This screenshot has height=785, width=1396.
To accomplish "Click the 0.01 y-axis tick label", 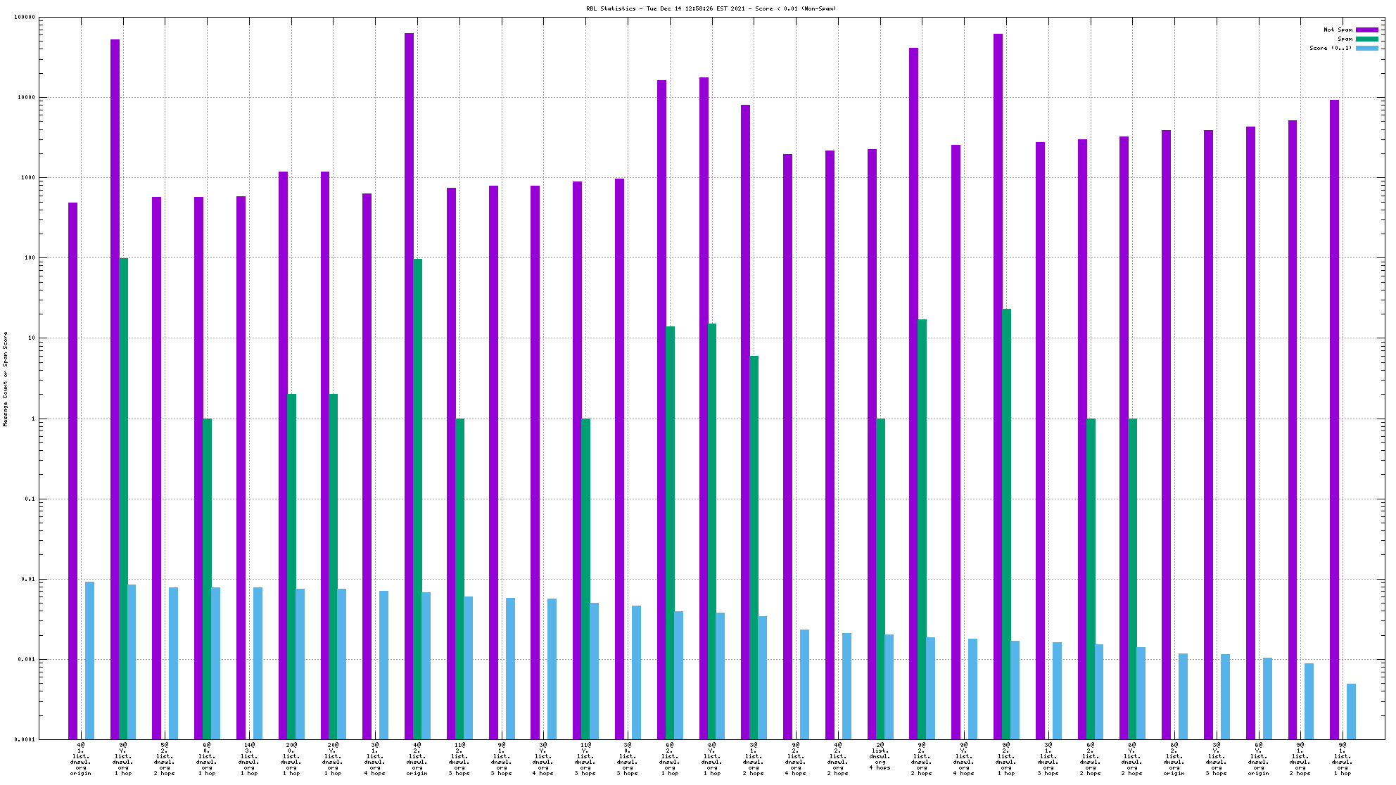I will (30, 579).
